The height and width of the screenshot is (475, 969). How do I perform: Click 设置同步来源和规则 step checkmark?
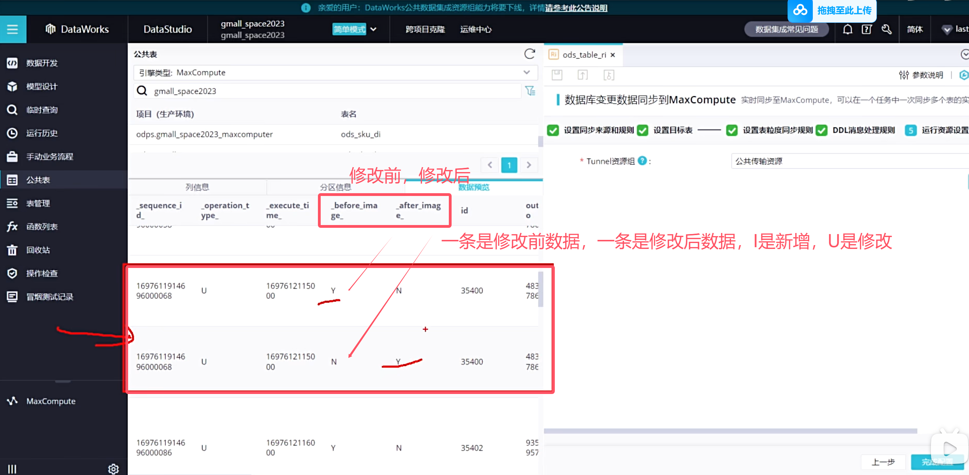click(x=553, y=130)
